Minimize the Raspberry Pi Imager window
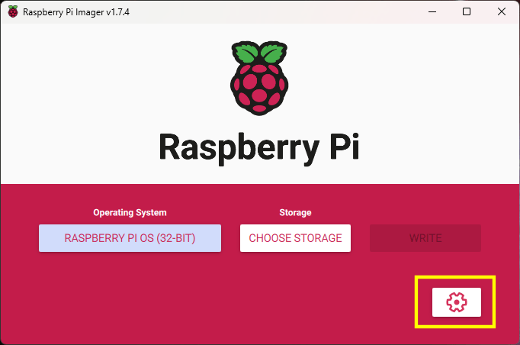Viewport: 520px width, 345px height. (432, 11)
